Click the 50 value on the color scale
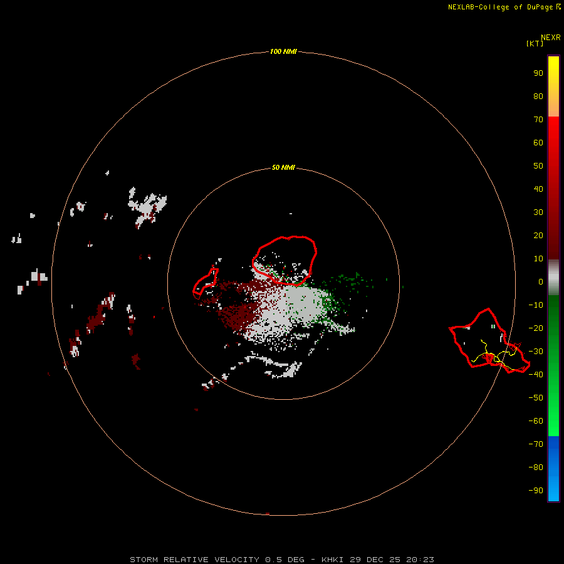This screenshot has width=564, height=564. click(x=538, y=166)
